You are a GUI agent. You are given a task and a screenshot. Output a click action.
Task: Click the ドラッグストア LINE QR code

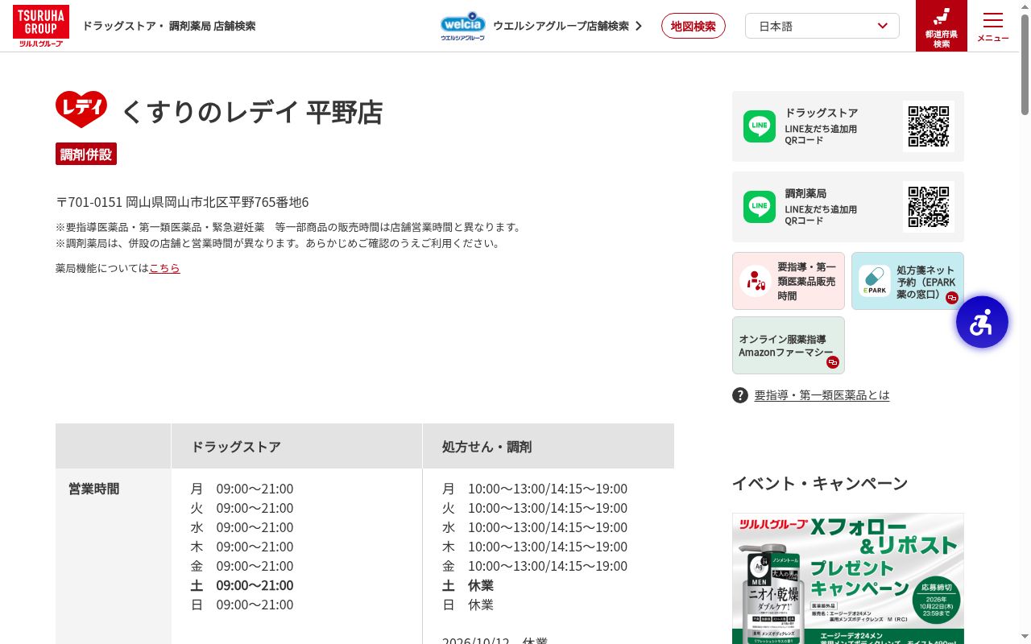(x=929, y=126)
